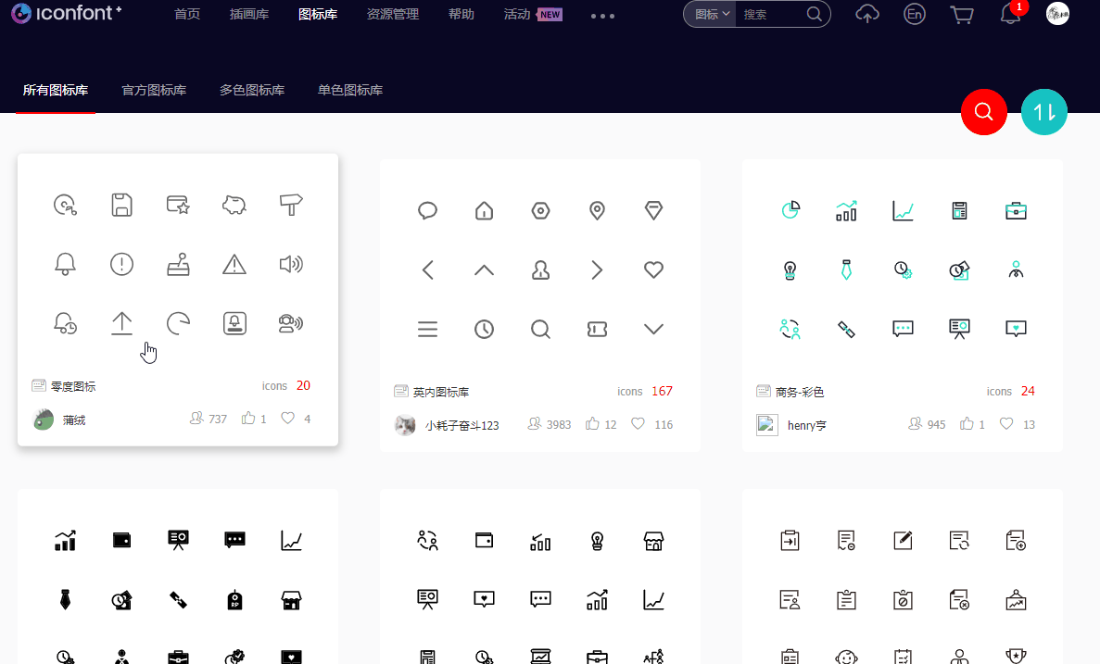Select the bell icon in 零度图标 library
The image size is (1100, 664).
point(65,264)
